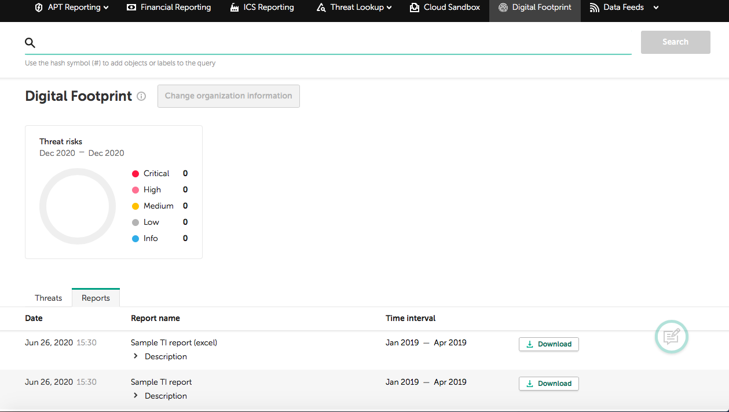Switch to the Threats tab
The image size is (729, 412).
pos(48,298)
